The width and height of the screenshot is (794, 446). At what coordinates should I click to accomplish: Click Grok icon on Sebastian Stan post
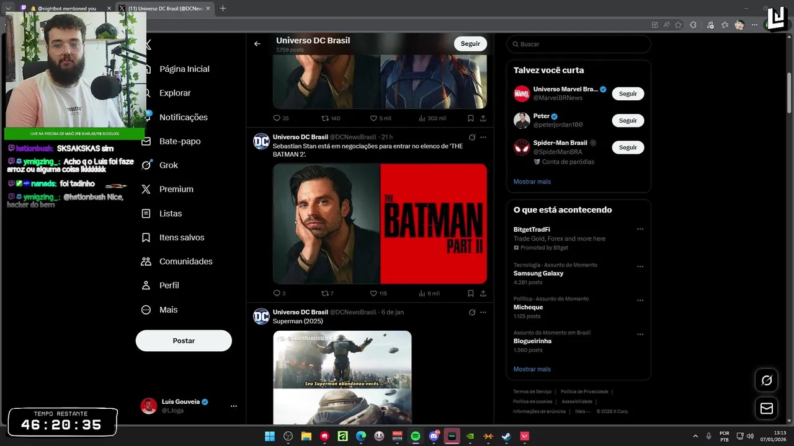click(472, 137)
